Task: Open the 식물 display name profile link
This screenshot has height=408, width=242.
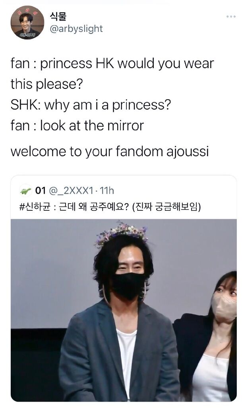Action: click(x=58, y=16)
